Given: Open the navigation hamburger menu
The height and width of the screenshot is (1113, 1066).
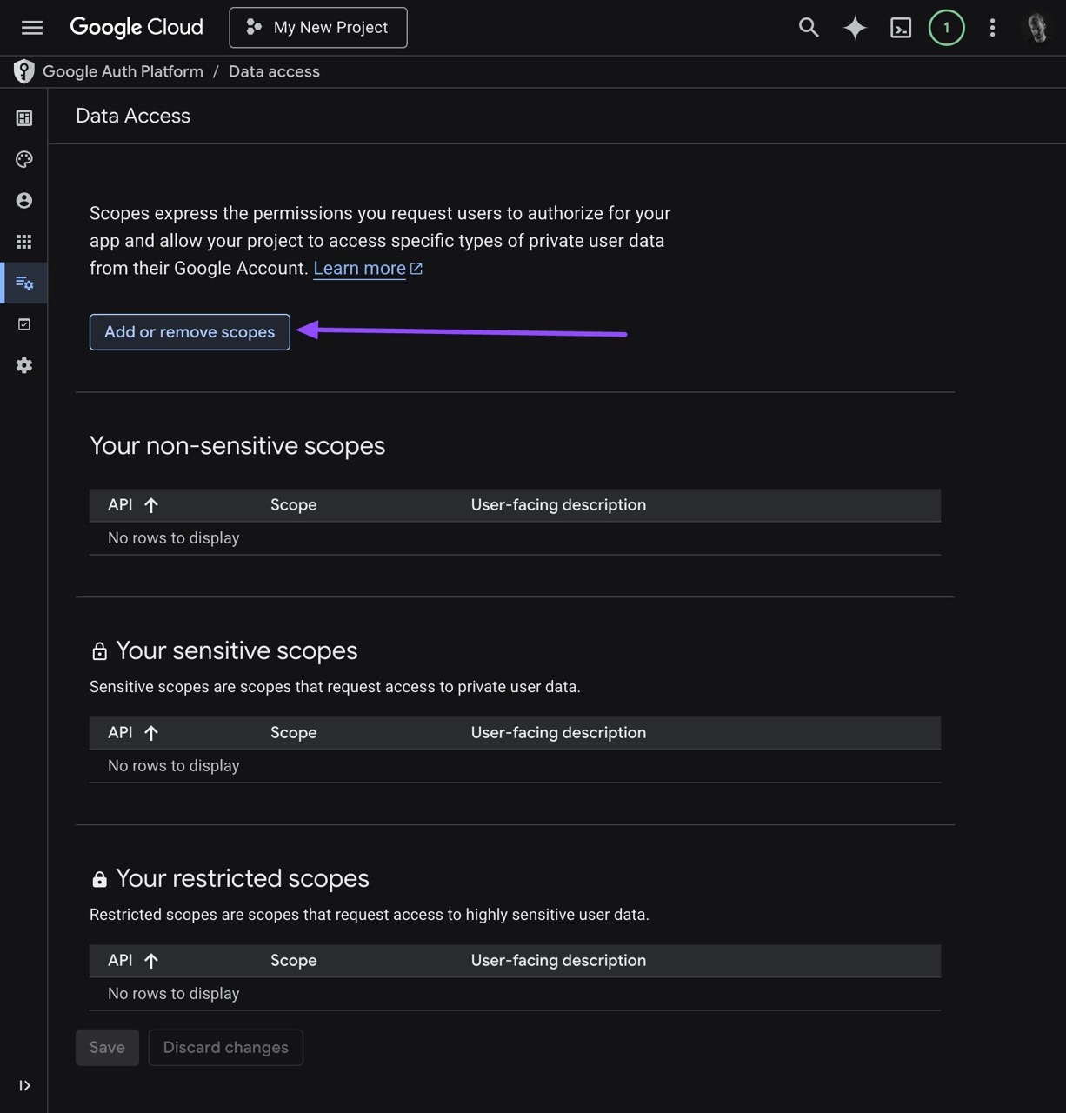Looking at the screenshot, I should (31, 27).
